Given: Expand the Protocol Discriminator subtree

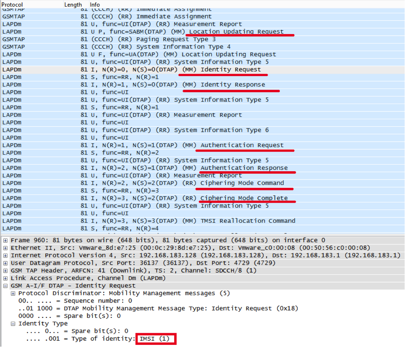Looking at the screenshot, I should coord(13,293).
